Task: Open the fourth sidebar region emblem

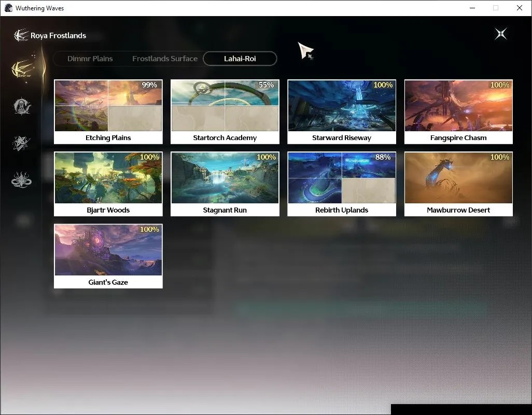Action: point(21,179)
